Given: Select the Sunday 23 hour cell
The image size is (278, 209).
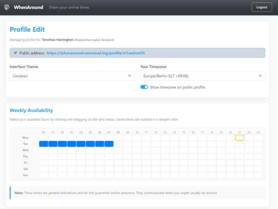Looking at the screenshot, I should pos(258,175).
